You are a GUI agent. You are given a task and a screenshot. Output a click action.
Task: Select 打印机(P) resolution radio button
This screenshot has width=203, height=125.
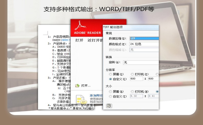[x=132, y=74]
